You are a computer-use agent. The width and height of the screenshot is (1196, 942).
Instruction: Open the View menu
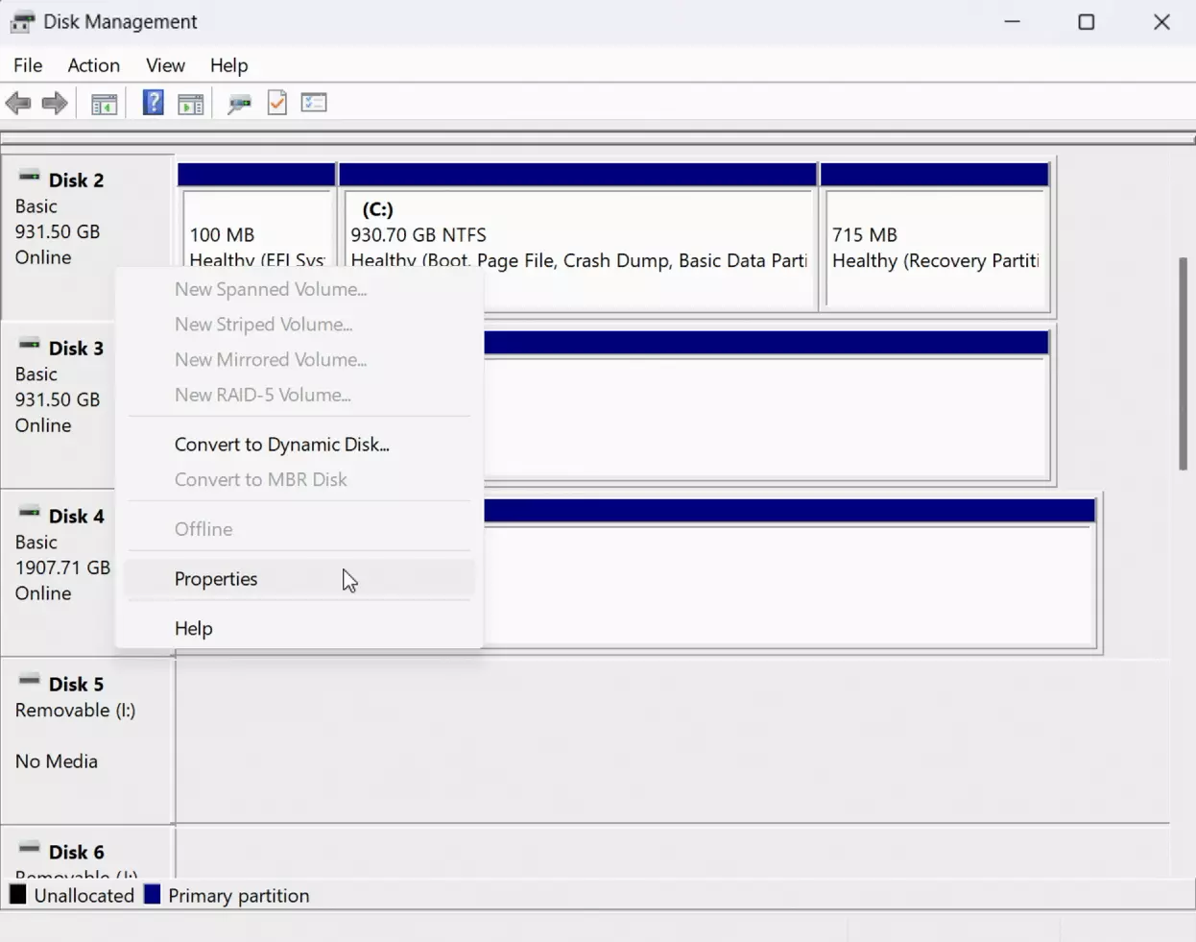click(165, 65)
